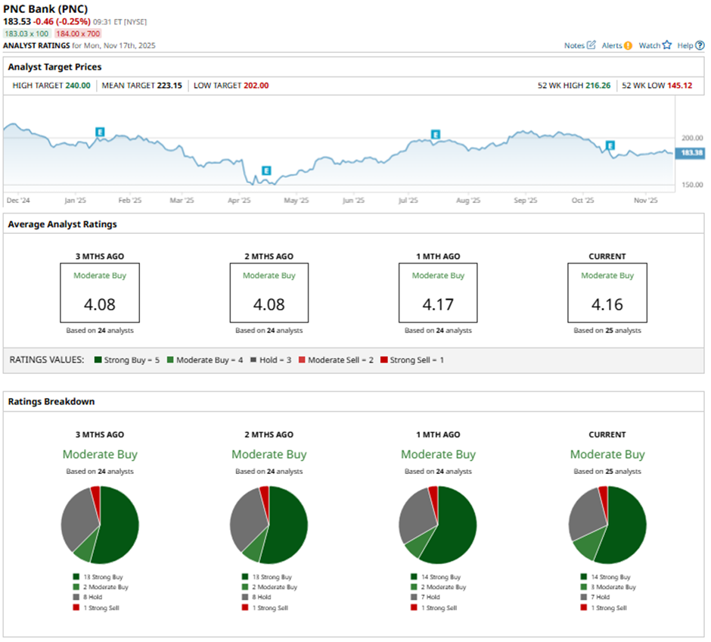
Task: Select the earnings marker in October '25
Action: click(610, 145)
